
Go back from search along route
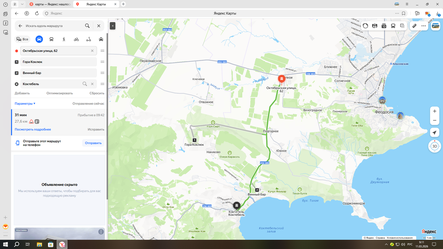pos(20,26)
